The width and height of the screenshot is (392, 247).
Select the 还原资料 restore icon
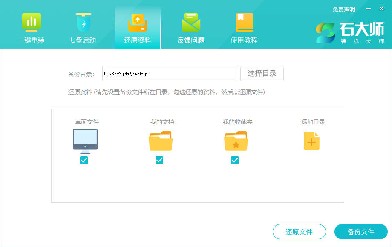(x=138, y=23)
